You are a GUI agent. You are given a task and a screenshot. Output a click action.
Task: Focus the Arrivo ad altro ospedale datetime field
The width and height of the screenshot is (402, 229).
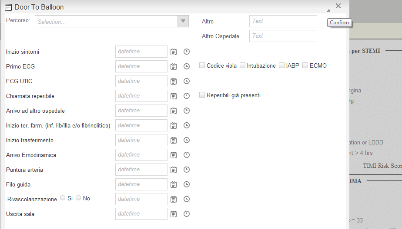pos(141,111)
